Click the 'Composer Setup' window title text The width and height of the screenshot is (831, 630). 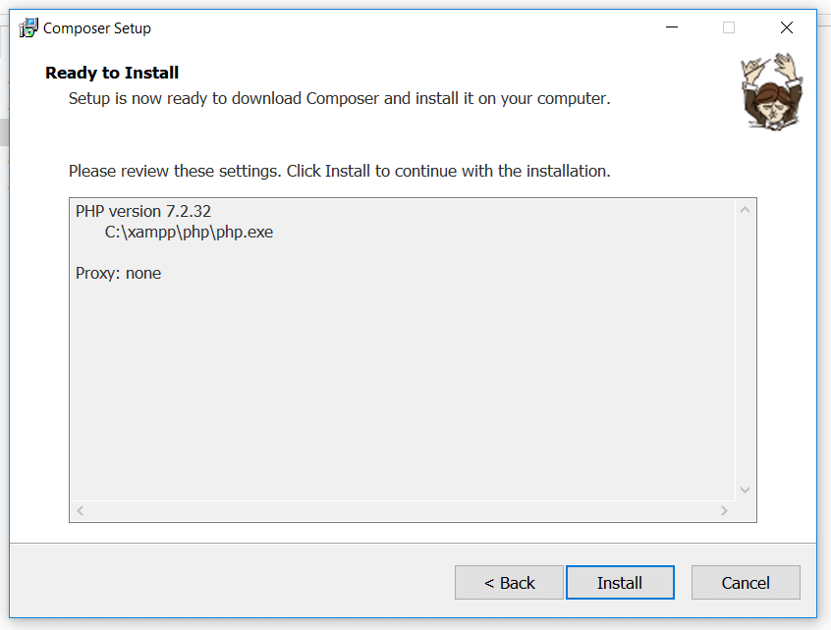coord(97,28)
